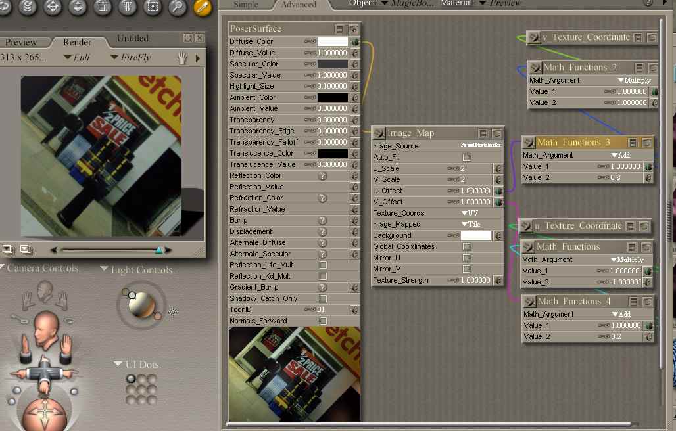Switch to the Simple material tab
This screenshot has height=431, width=676.
click(x=246, y=5)
